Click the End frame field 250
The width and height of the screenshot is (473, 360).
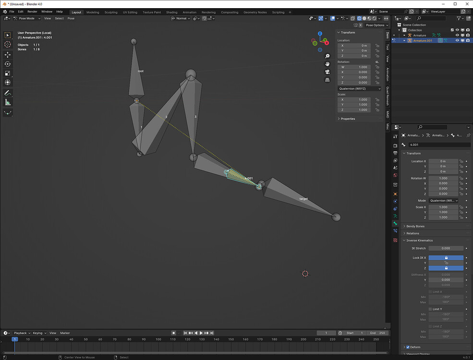pyautogui.click(x=377, y=333)
